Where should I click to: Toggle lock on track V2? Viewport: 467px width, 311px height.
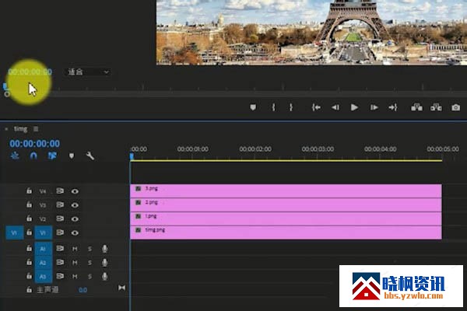(x=29, y=218)
